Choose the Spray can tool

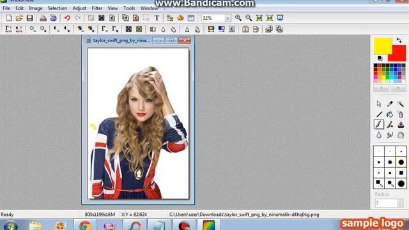pos(401,114)
